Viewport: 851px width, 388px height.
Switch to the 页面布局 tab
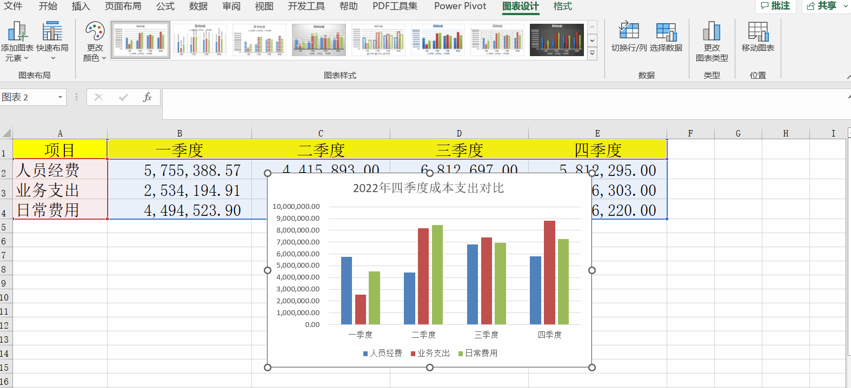[123, 6]
